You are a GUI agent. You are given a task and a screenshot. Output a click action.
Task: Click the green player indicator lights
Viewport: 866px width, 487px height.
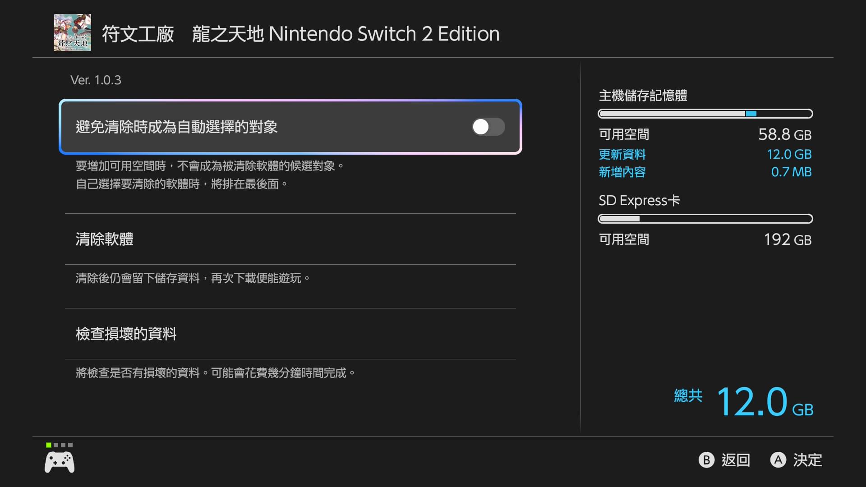coord(59,445)
